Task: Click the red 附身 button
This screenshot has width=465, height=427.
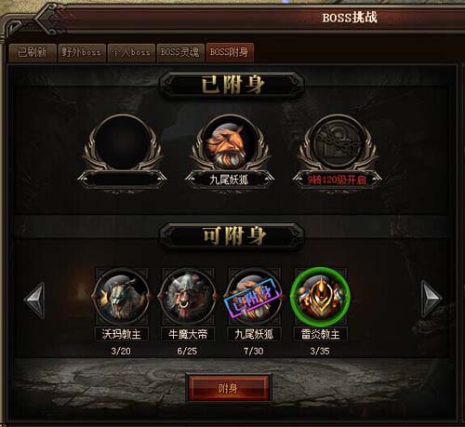Action: pos(228,388)
